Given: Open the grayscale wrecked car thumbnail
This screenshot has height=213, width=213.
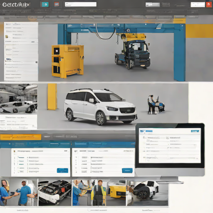Looking at the screenshot, I should click(19, 99).
